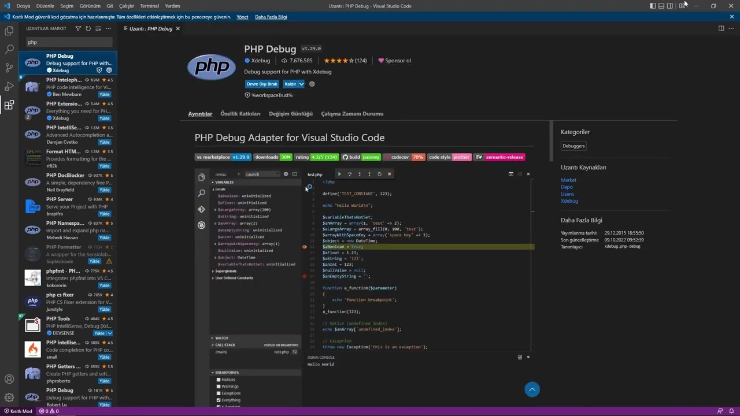Open the Market resource link
Screen dimensions: 740x416
pos(568,180)
